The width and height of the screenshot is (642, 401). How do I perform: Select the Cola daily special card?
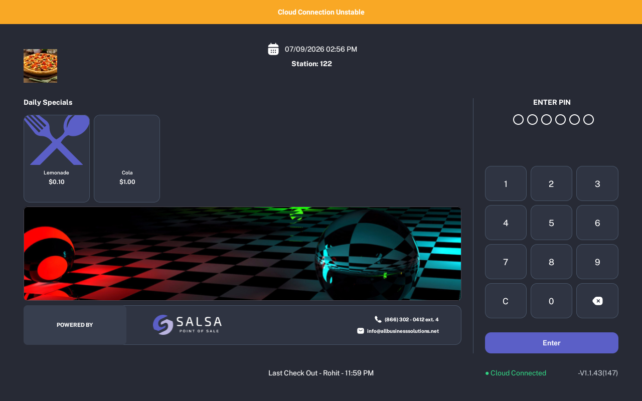[x=127, y=158]
